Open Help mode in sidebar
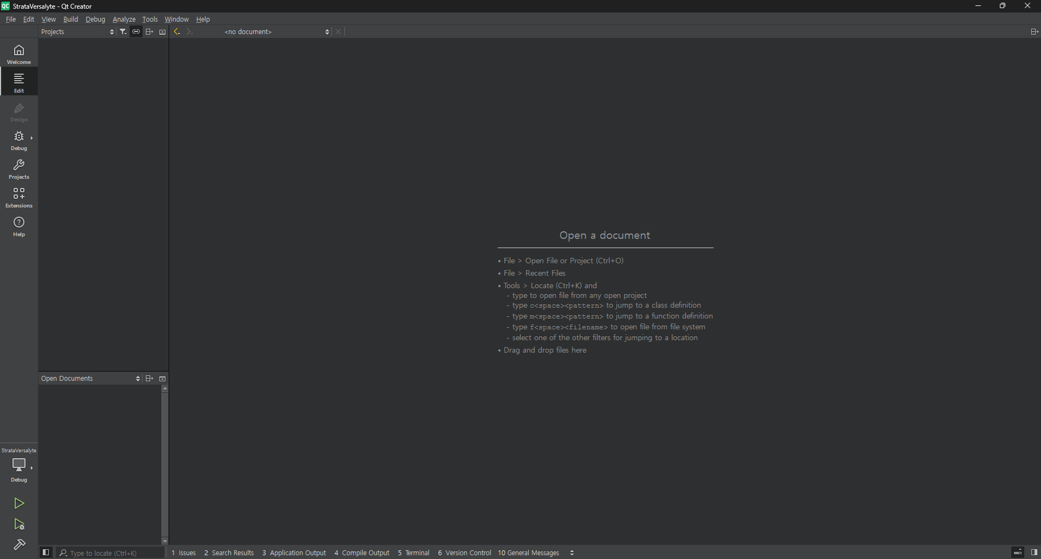The image size is (1041, 559). coord(19,226)
